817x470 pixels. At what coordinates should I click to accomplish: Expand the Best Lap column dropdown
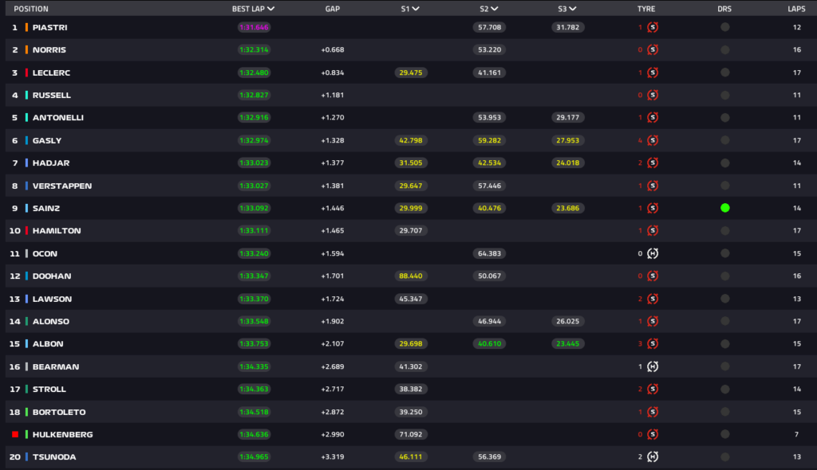[x=271, y=9]
